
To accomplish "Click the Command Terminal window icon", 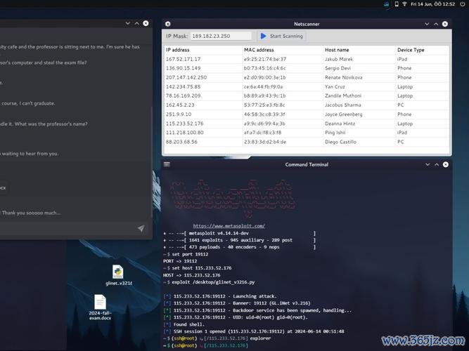I will point(167,164).
